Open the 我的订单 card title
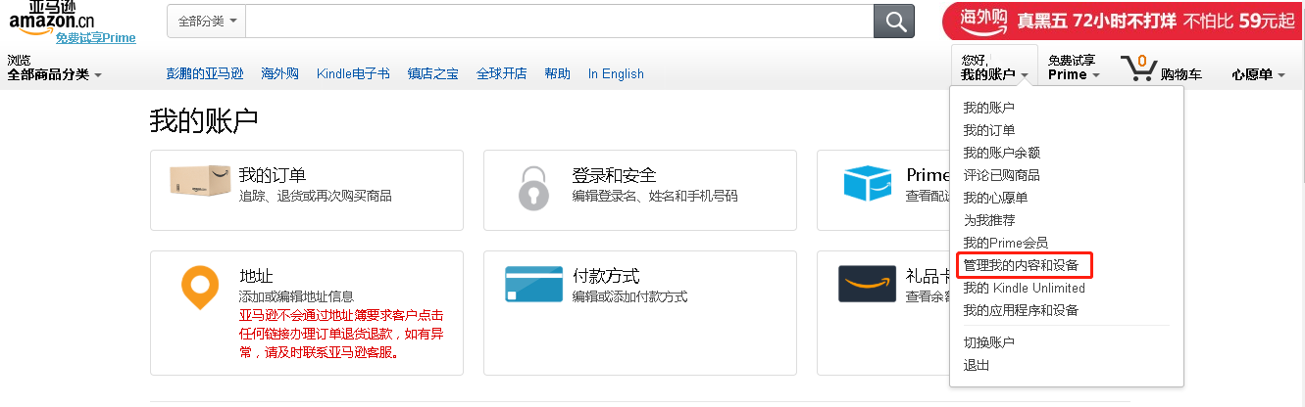 273,175
